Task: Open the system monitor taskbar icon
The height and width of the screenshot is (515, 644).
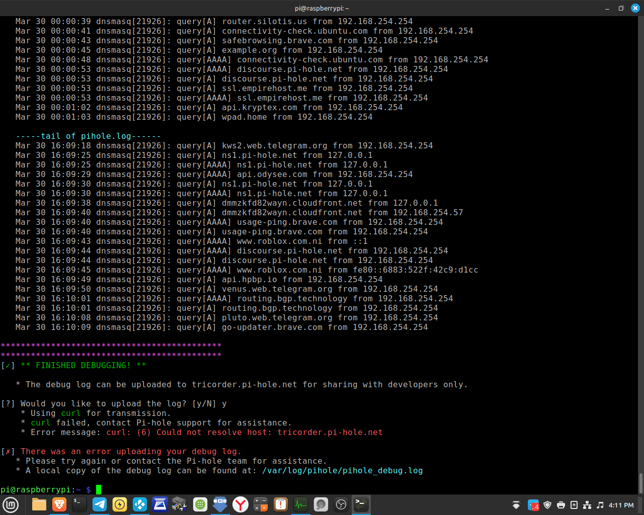Action: (301, 504)
